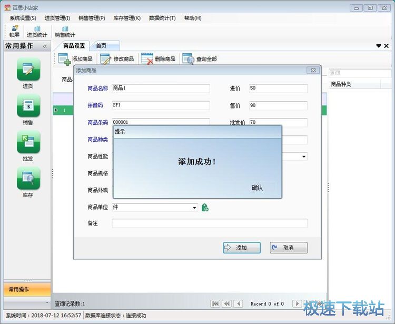395x324 pixels.
Task: Switch to the 首页 tab
Action: (x=105, y=46)
